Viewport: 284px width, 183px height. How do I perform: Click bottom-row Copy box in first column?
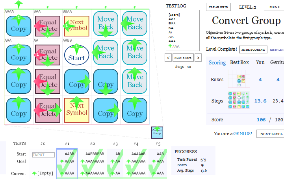pos(19,110)
